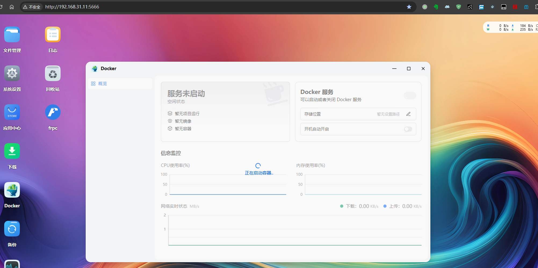Click the 暂无设置路径 path placeholder text
The width and height of the screenshot is (538, 268).
[x=388, y=114]
